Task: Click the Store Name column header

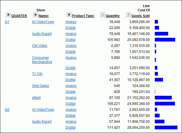Action: (x=44, y=16)
